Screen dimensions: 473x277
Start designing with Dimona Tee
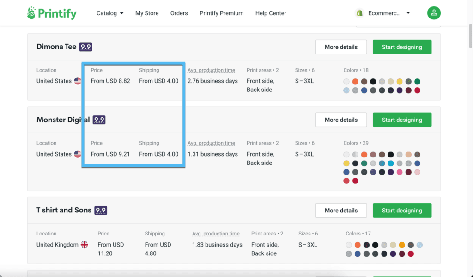402,47
